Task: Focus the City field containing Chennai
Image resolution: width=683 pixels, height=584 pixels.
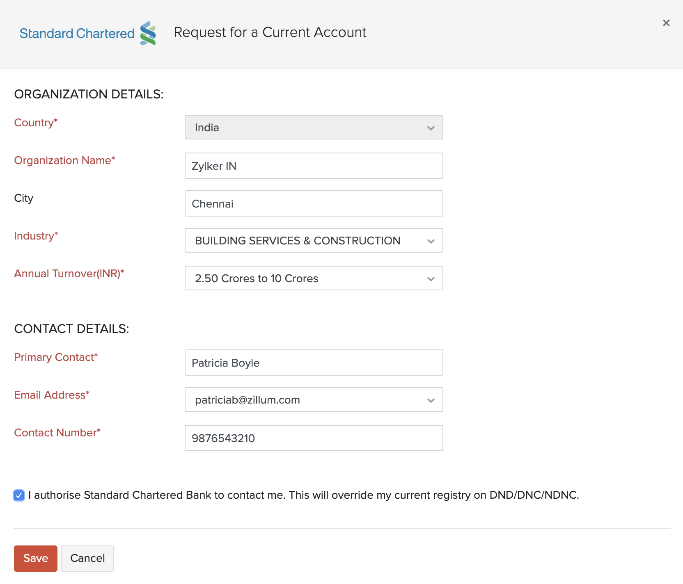Action: [314, 204]
